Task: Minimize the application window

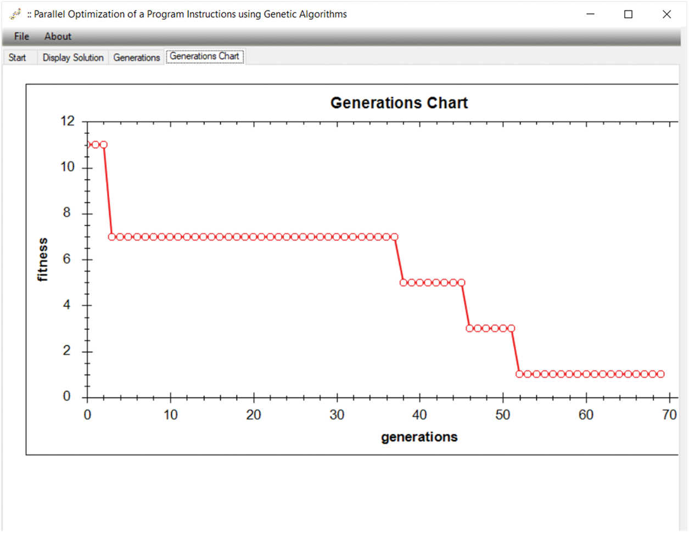Action: 591,14
